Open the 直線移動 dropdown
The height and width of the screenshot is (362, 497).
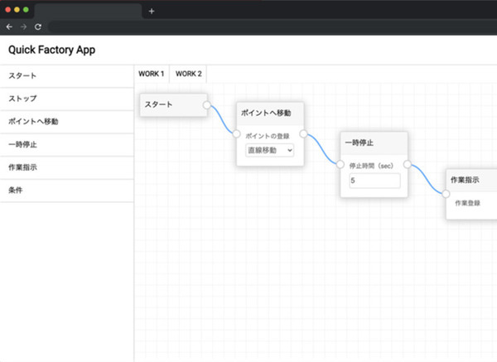[x=270, y=151]
